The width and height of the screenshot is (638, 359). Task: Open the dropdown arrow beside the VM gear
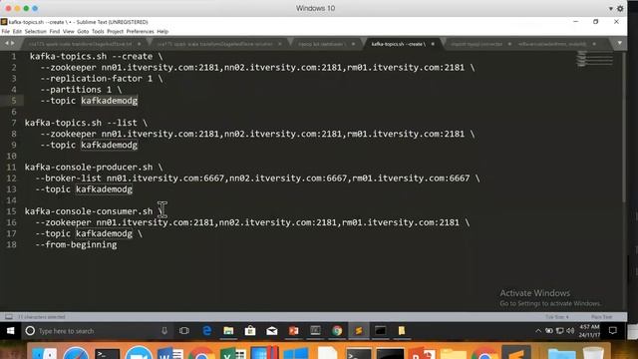click(611, 9)
